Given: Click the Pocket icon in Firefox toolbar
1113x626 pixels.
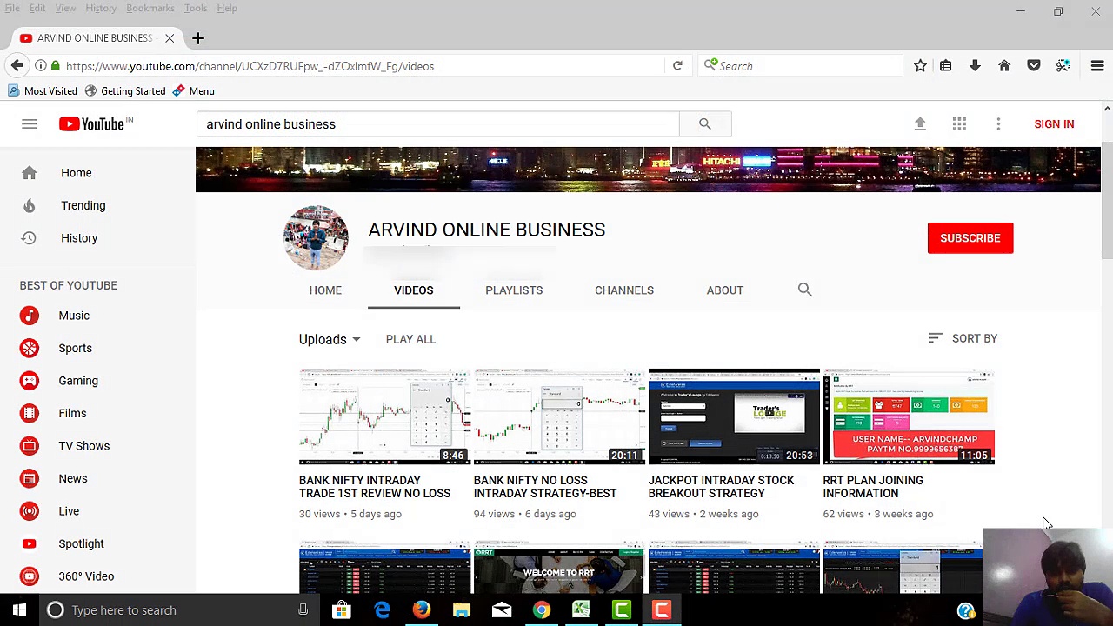Looking at the screenshot, I should [x=1034, y=66].
